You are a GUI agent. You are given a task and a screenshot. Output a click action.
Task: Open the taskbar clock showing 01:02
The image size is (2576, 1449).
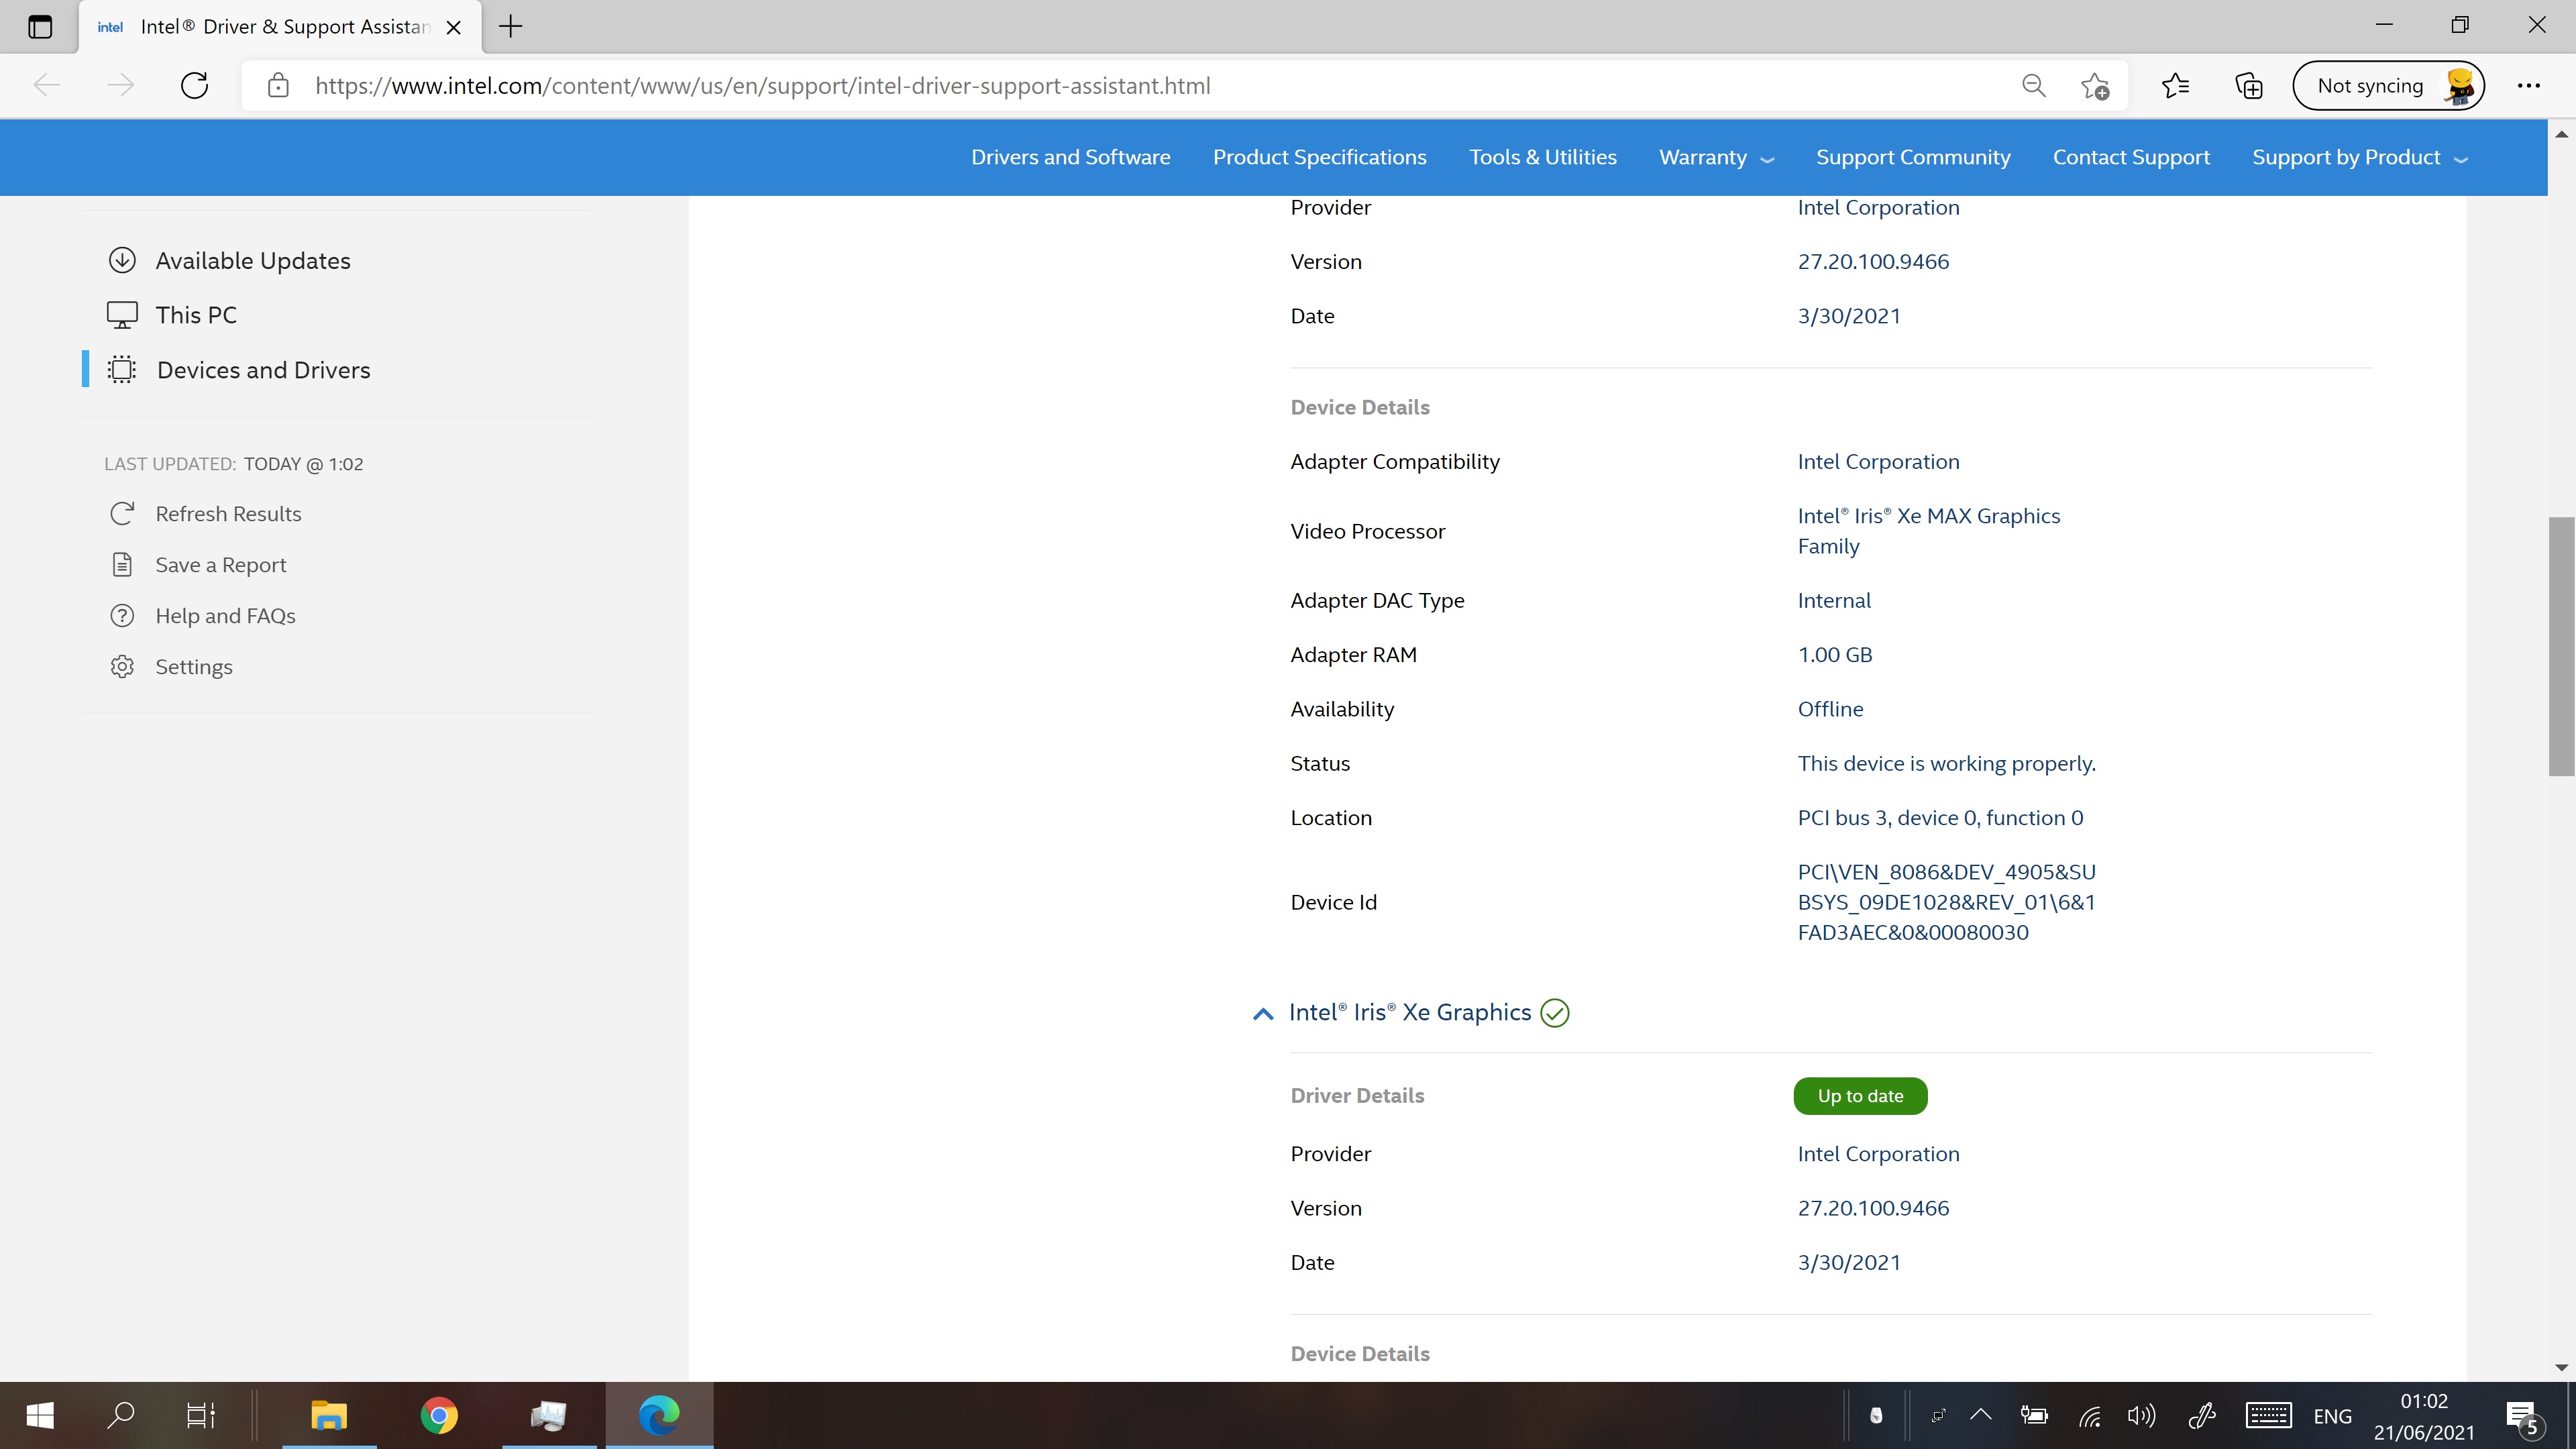coord(2424,1416)
